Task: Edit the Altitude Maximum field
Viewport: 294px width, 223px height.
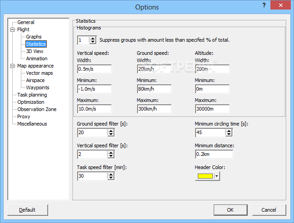Action: [212, 109]
